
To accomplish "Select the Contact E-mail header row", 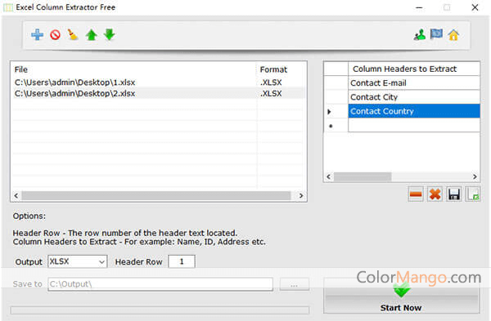I will click(414, 83).
